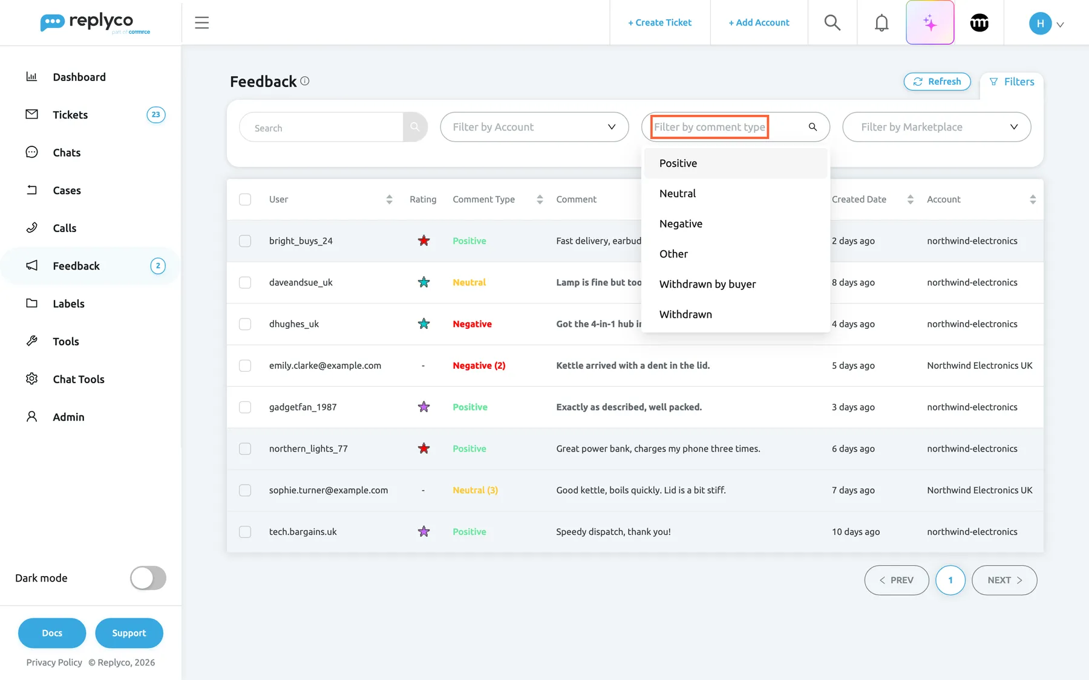
Task: Click the Tickets envelope icon
Action: click(x=31, y=114)
